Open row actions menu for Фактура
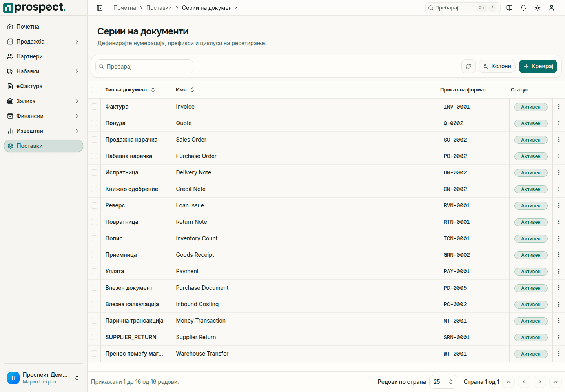This screenshot has width=565, height=392. pyautogui.click(x=559, y=107)
